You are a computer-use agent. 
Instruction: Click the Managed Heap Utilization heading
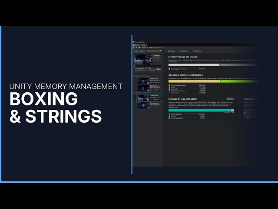pos(182,99)
